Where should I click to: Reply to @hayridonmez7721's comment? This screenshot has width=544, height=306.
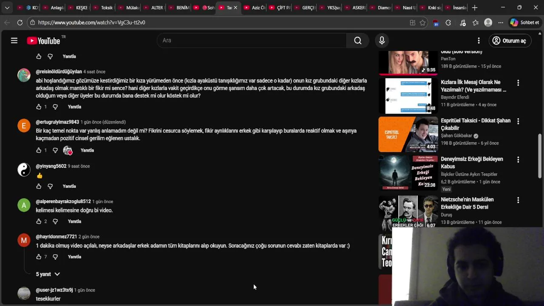[x=74, y=257]
